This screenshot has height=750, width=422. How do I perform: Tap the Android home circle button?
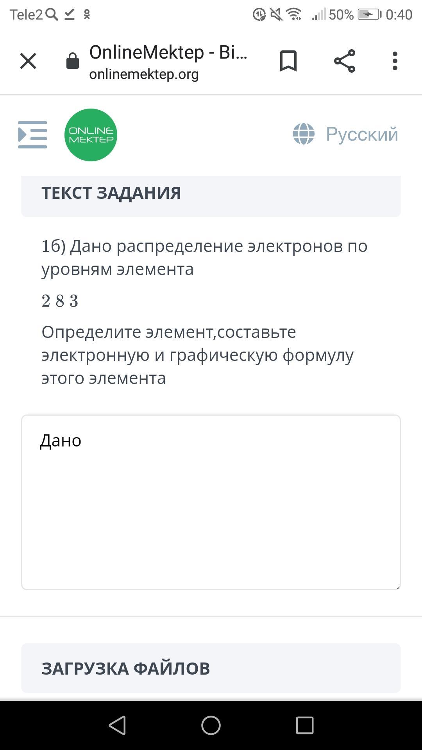tap(211, 725)
